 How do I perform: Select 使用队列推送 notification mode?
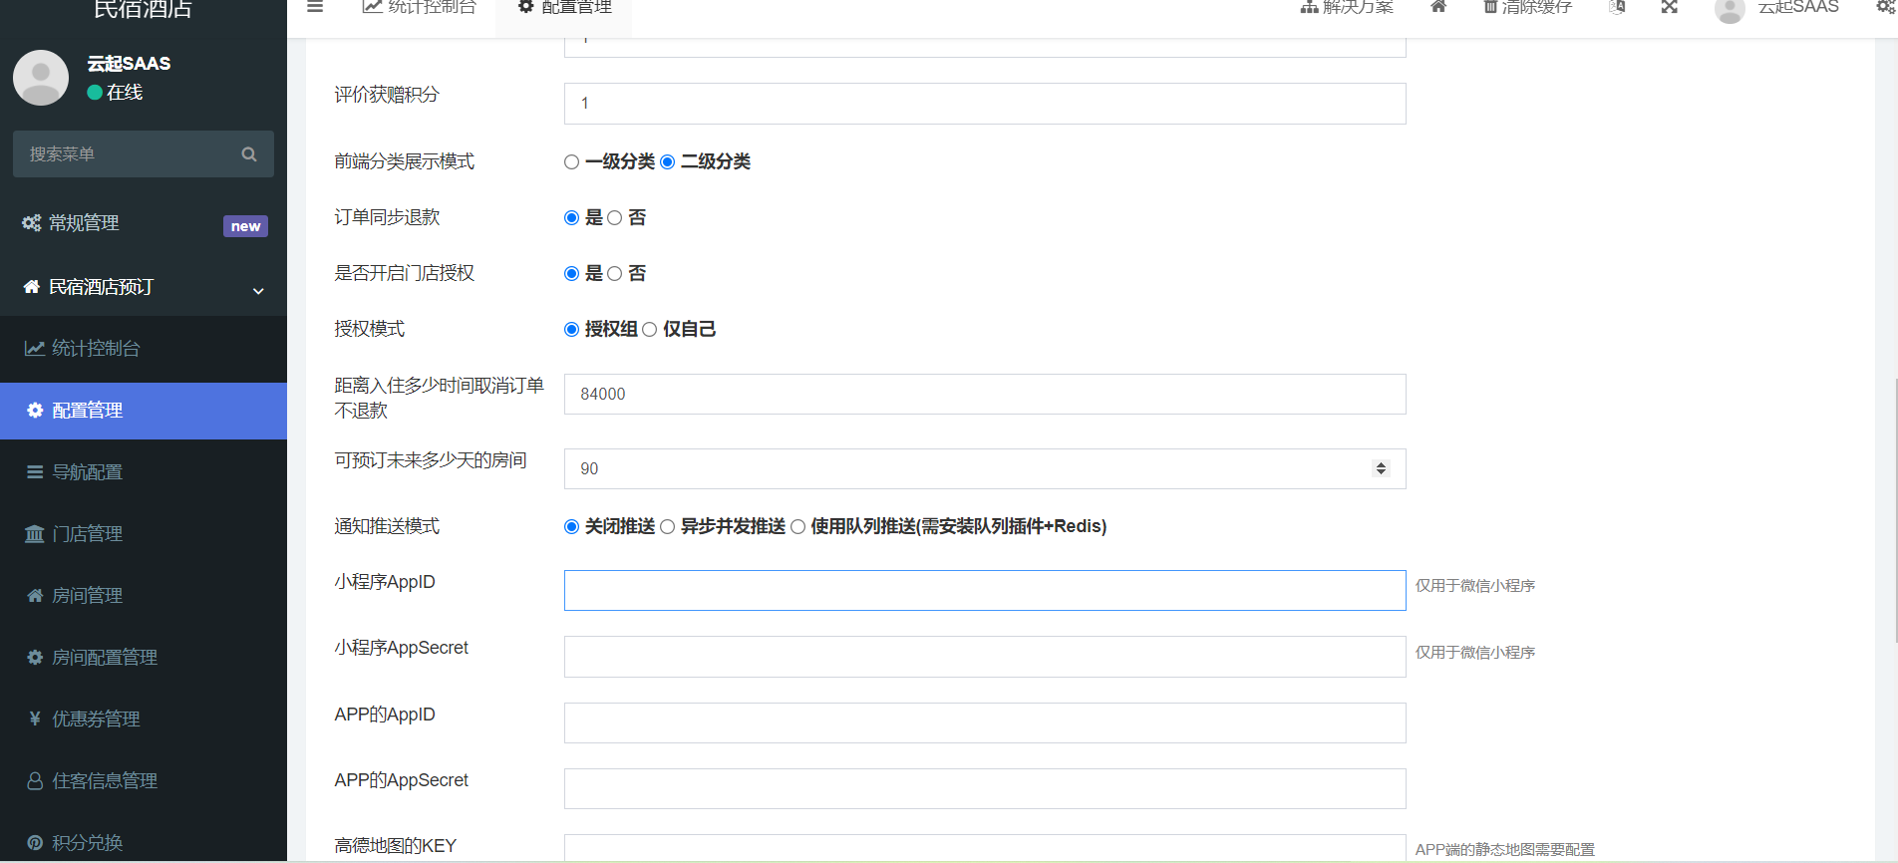798,527
